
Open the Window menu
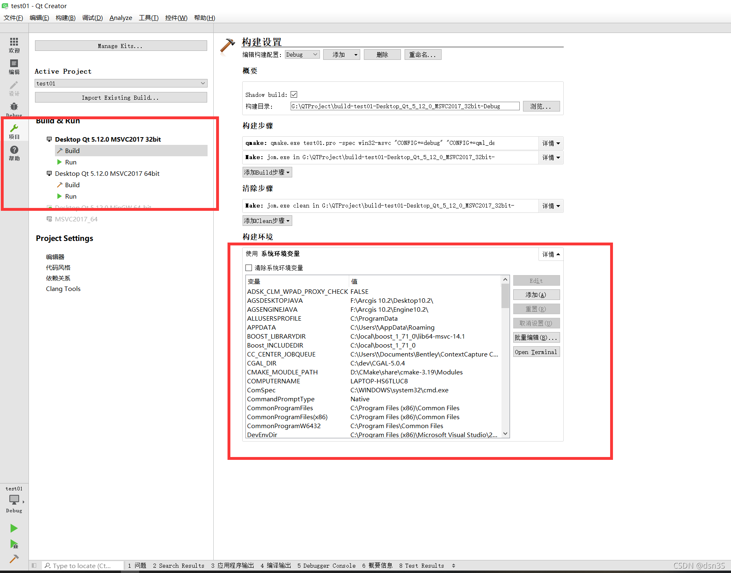pyautogui.click(x=176, y=18)
